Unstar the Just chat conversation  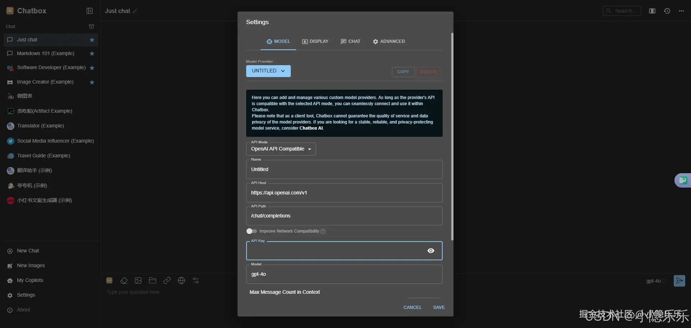tap(92, 40)
